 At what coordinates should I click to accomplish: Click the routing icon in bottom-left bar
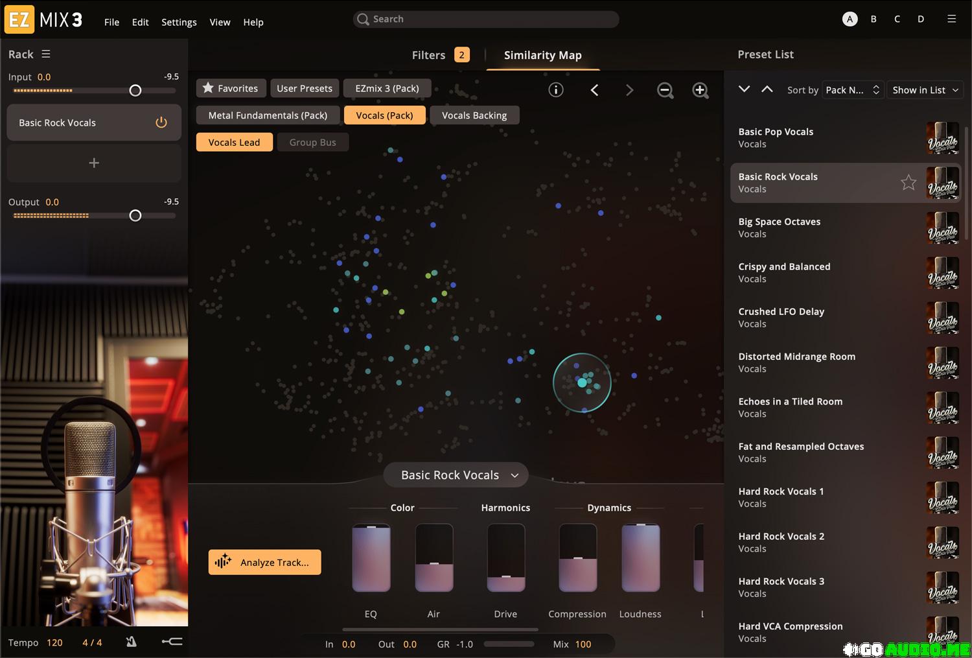(172, 642)
